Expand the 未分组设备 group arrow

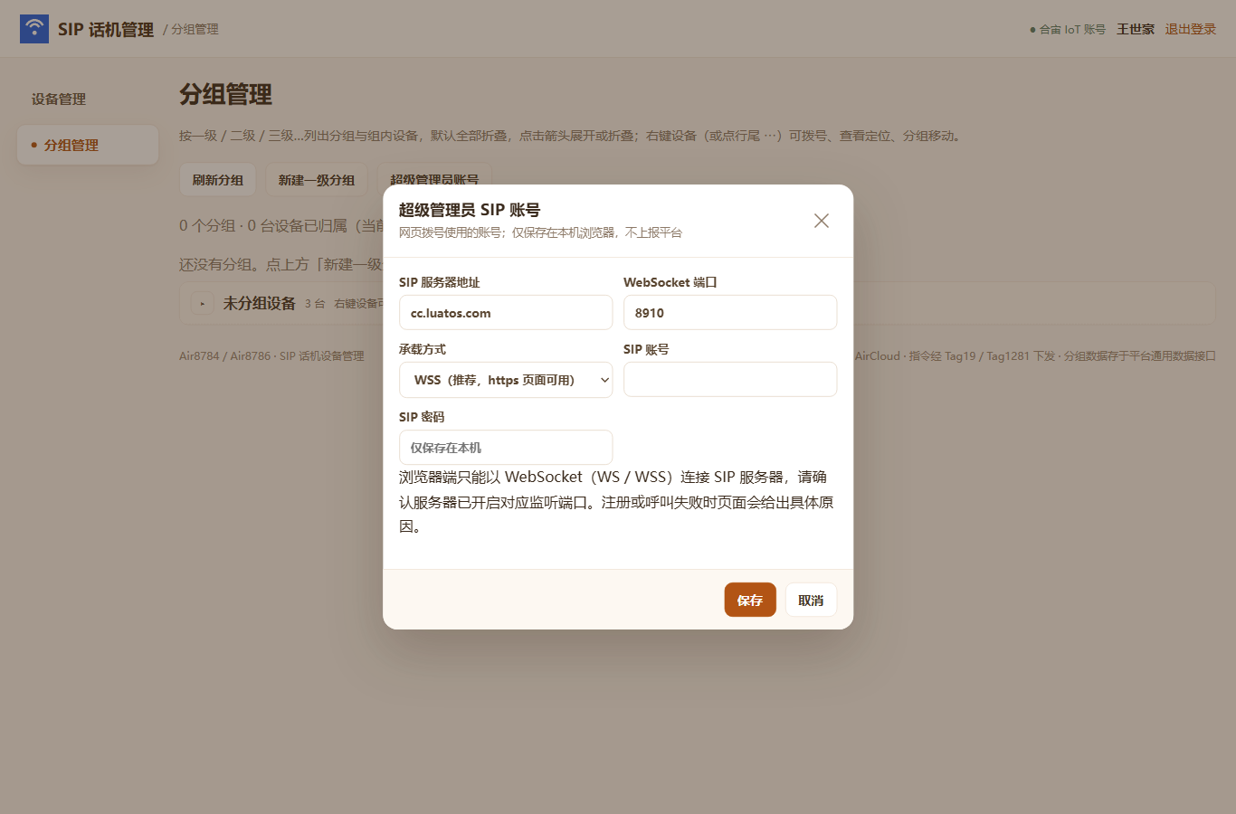203,304
